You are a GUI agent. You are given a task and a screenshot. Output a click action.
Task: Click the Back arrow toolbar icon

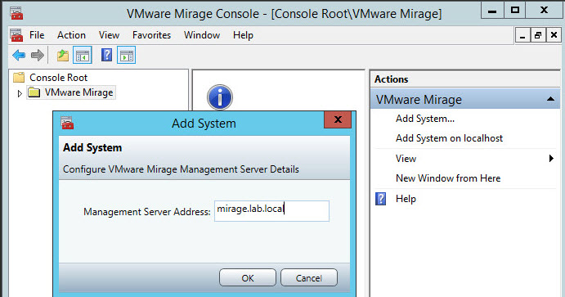pos(19,55)
